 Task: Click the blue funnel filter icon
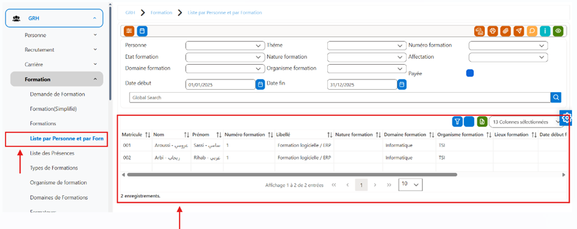(457, 122)
